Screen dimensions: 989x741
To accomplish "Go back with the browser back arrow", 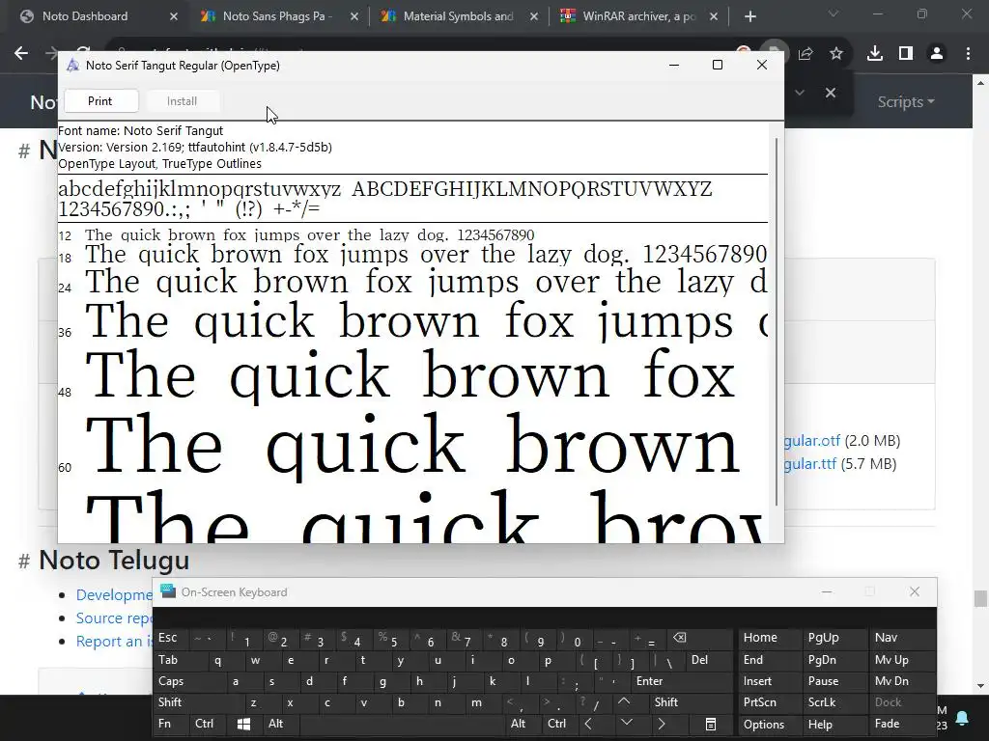I will [21, 54].
